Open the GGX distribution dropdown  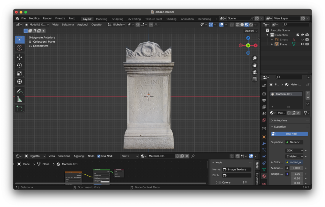[294, 151]
